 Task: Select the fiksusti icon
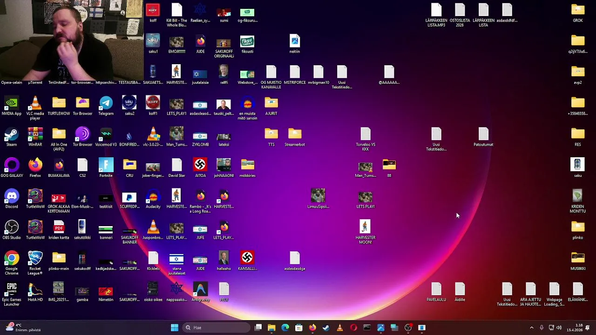point(247,44)
